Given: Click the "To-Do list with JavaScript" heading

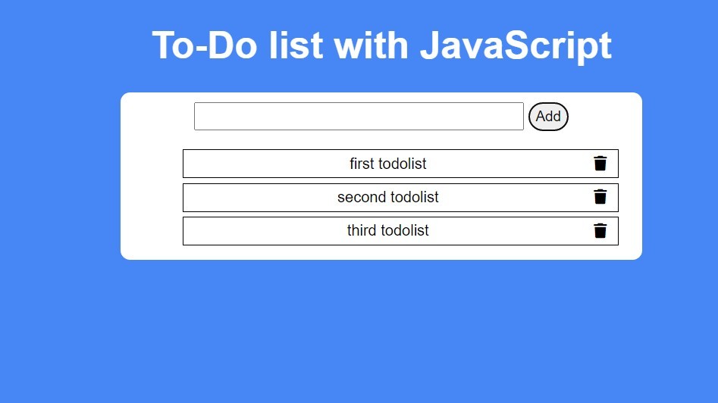Looking at the screenshot, I should (381, 45).
